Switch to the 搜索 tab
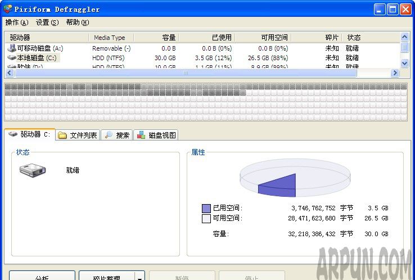 coord(117,136)
